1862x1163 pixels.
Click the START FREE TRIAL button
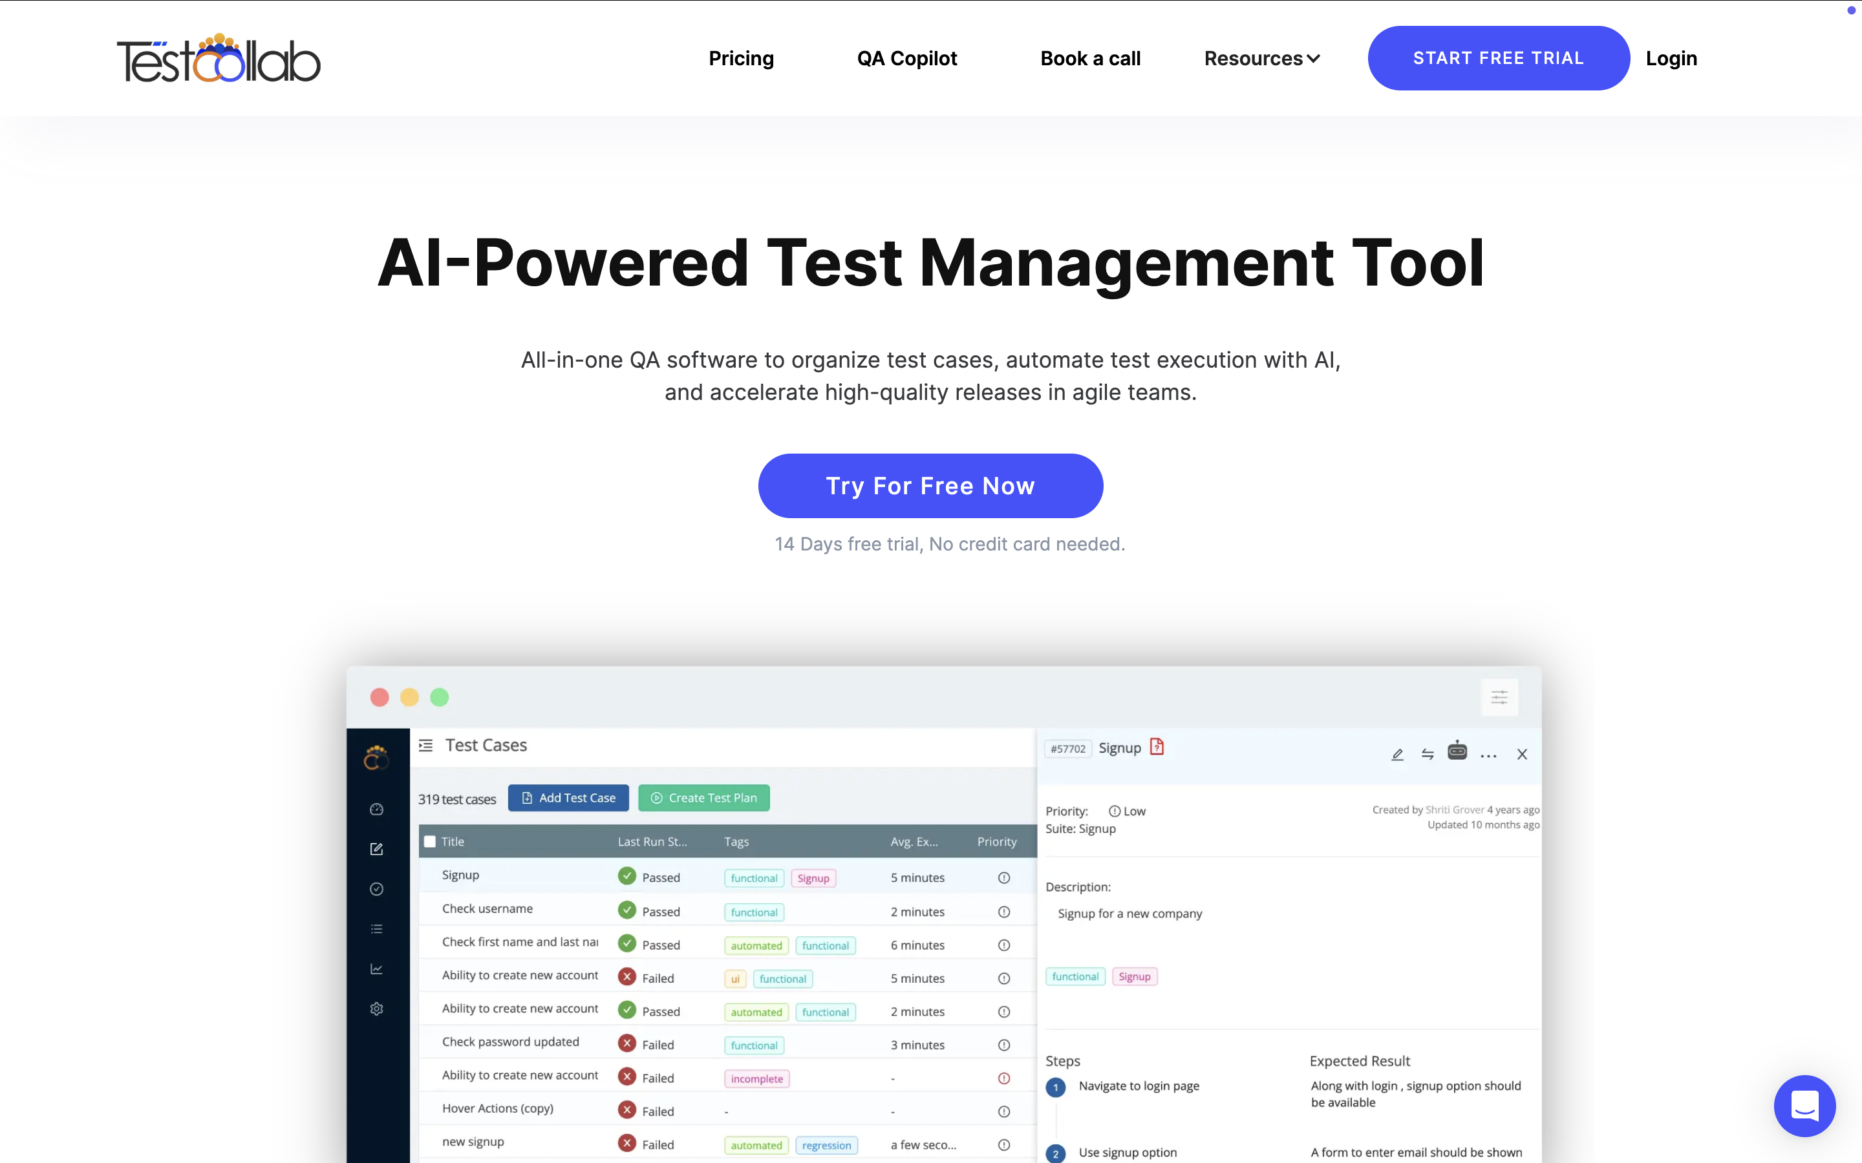tap(1498, 58)
